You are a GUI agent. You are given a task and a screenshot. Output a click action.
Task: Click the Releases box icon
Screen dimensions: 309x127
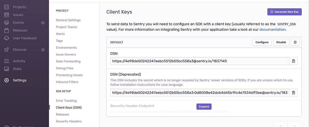coord(7,30)
